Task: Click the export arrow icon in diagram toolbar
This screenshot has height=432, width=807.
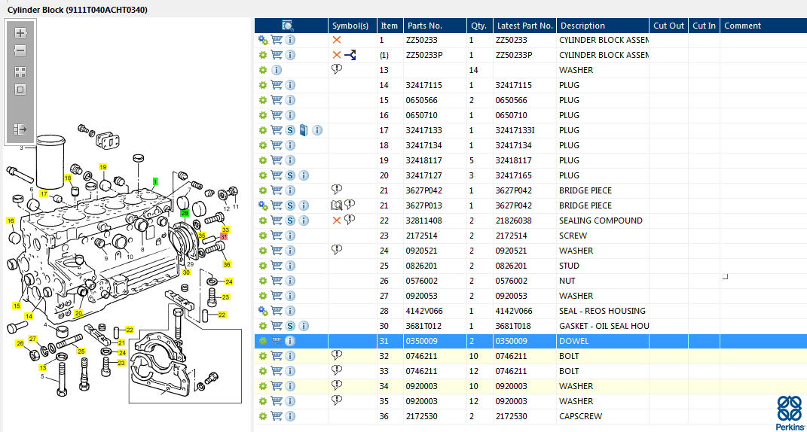Action: pyautogui.click(x=20, y=129)
